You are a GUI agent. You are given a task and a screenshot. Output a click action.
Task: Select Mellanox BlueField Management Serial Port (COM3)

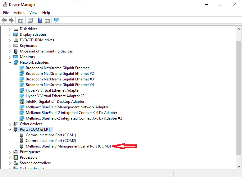(68, 146)
